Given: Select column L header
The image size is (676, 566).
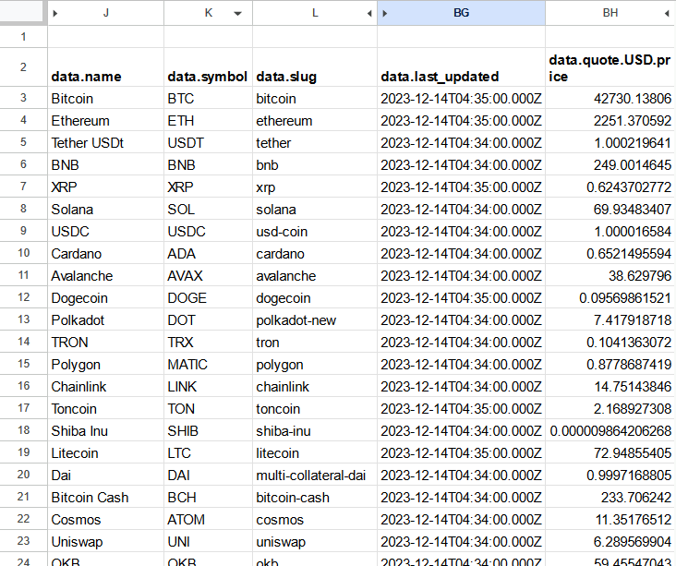Looking at the screenshot, I should (315, 13).
